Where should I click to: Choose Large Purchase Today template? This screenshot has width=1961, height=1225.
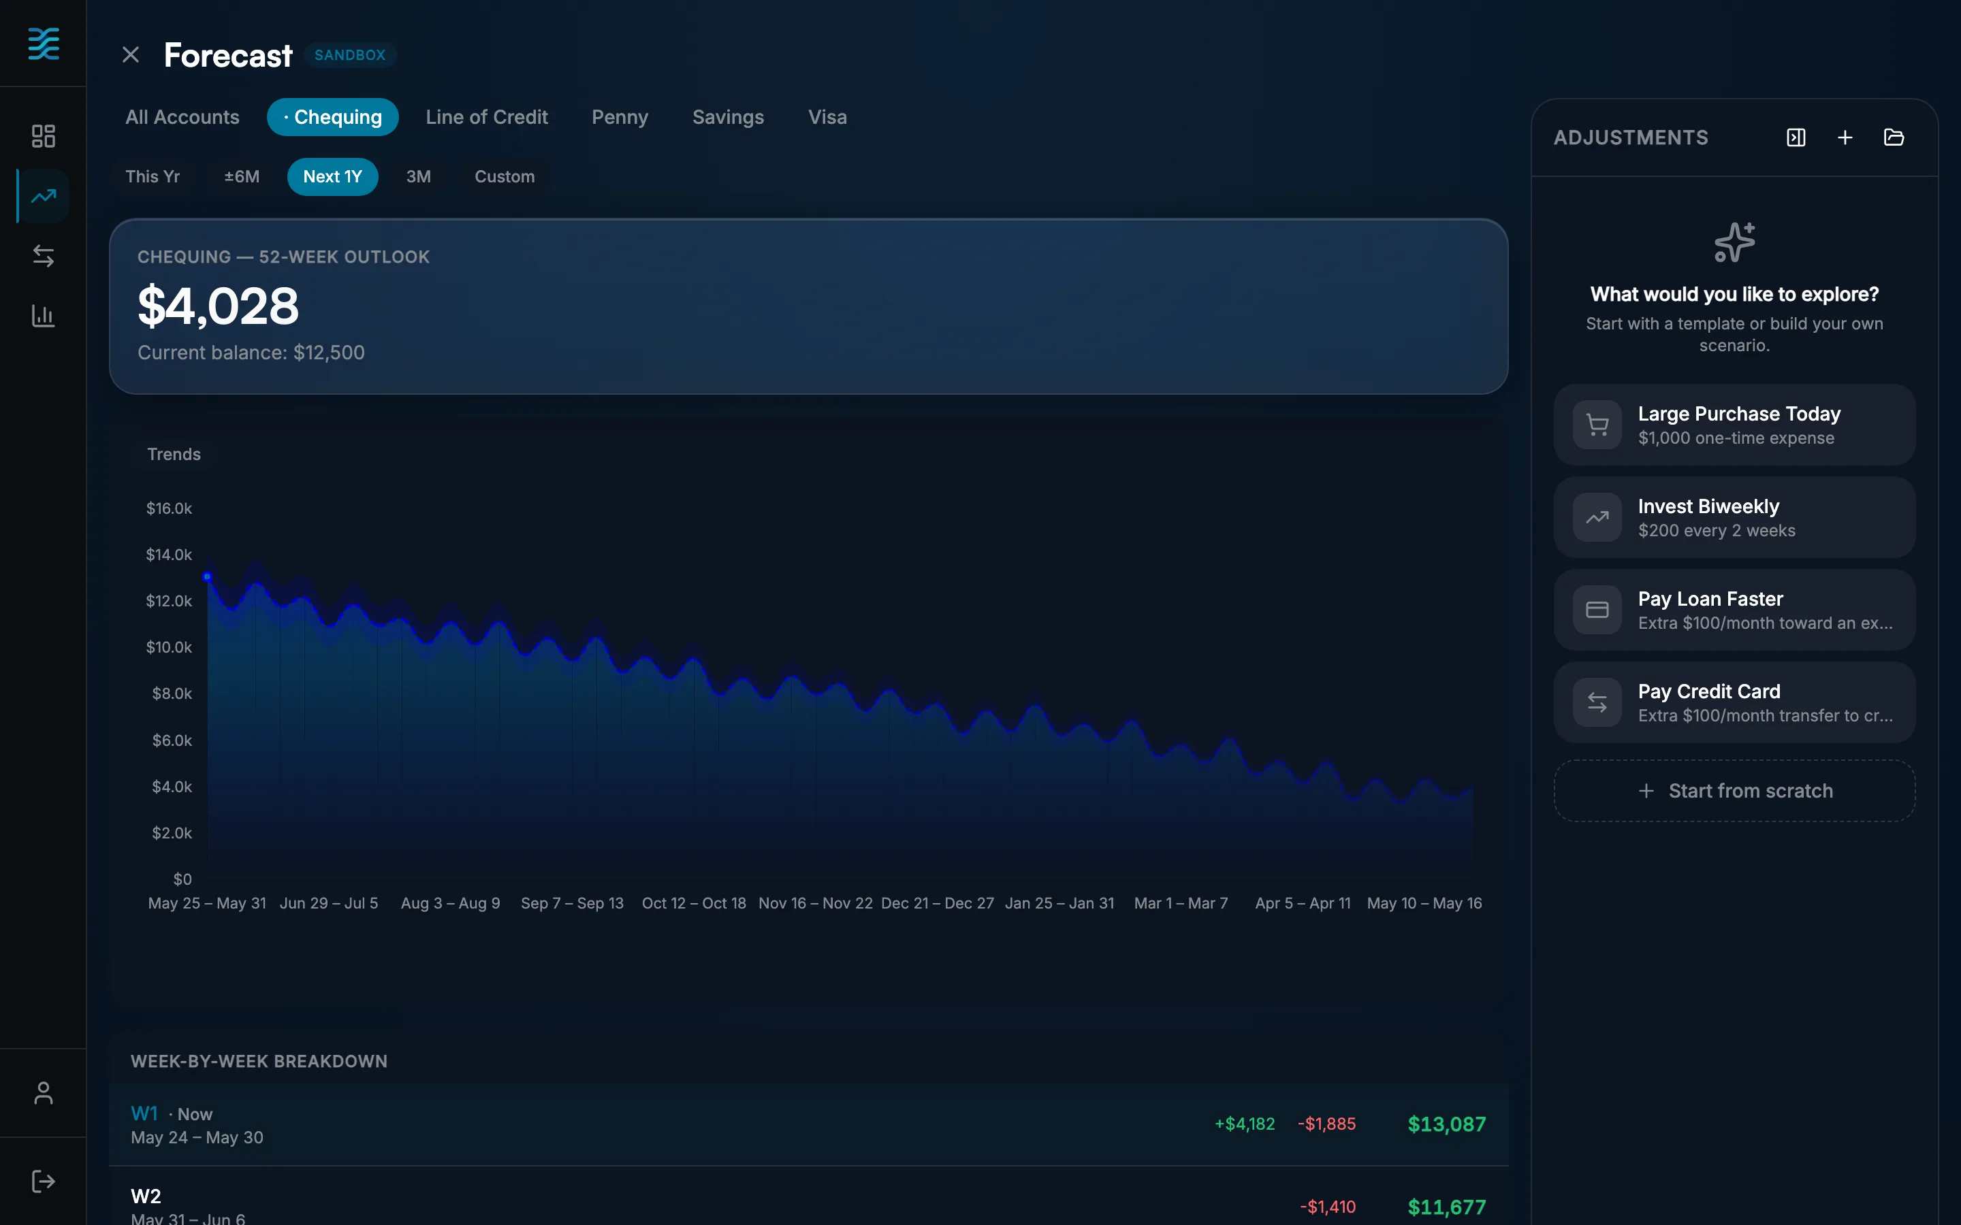[1734, 425]
